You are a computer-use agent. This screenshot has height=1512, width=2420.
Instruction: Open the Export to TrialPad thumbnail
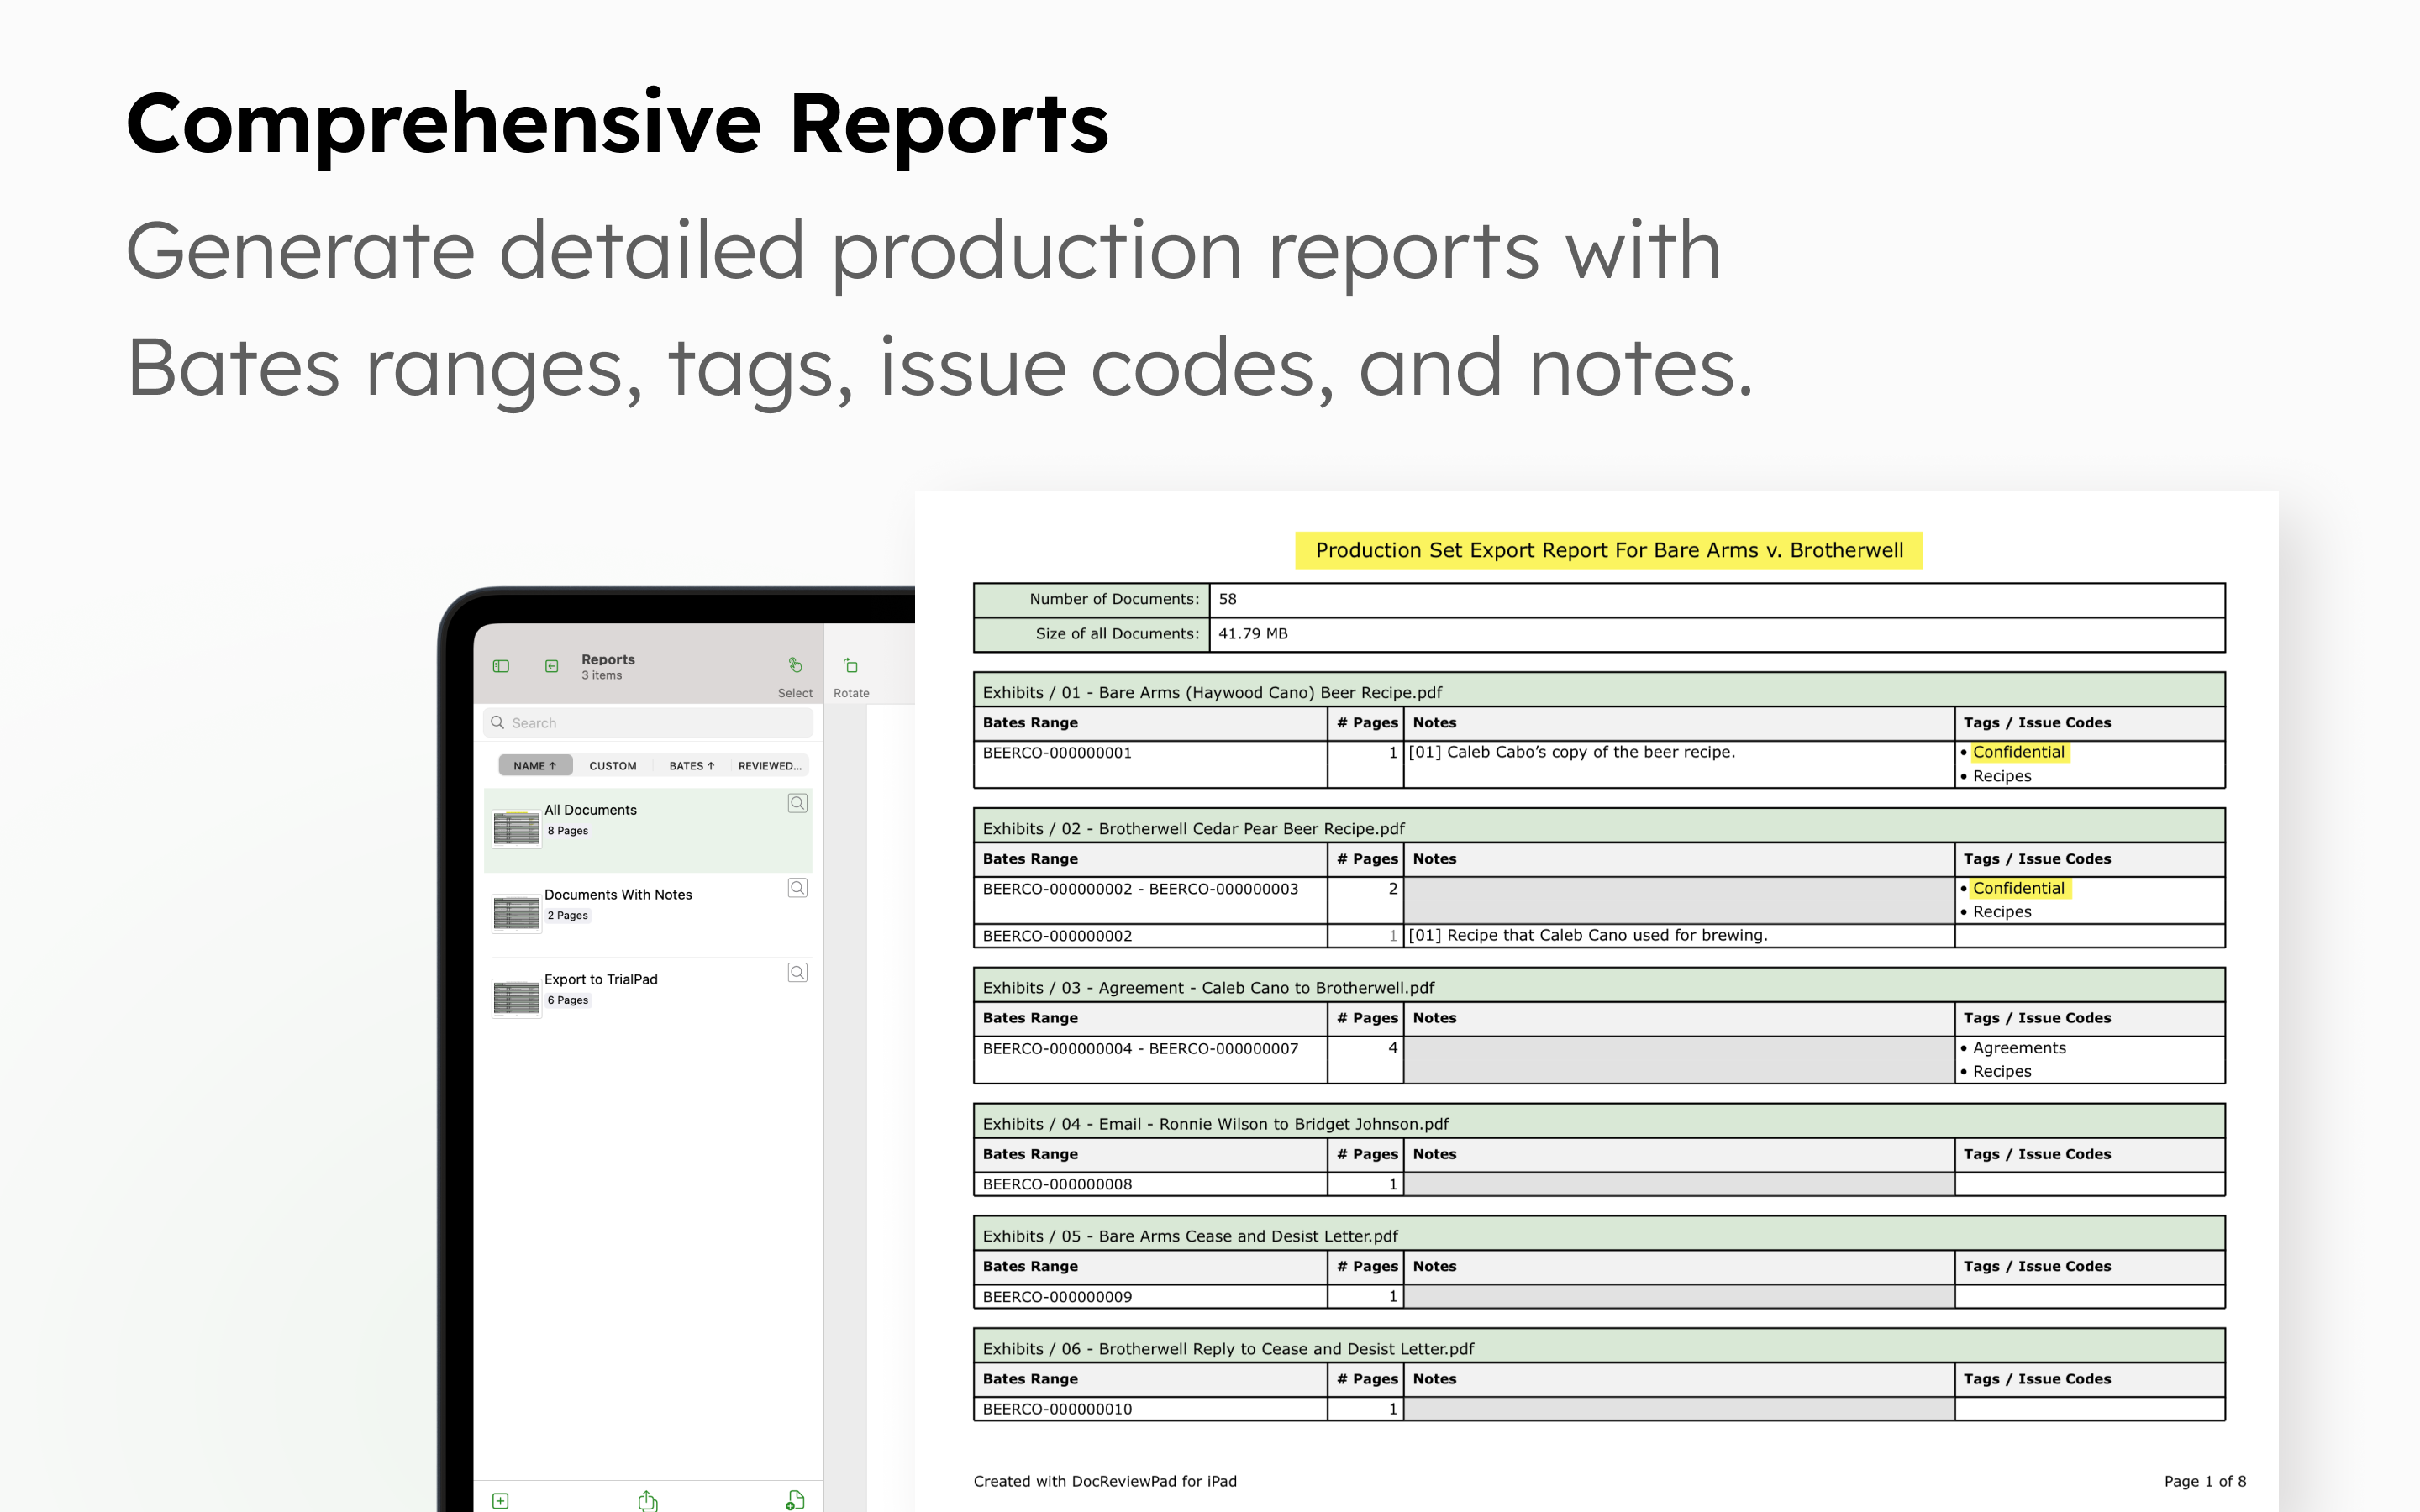pos(516,997)
